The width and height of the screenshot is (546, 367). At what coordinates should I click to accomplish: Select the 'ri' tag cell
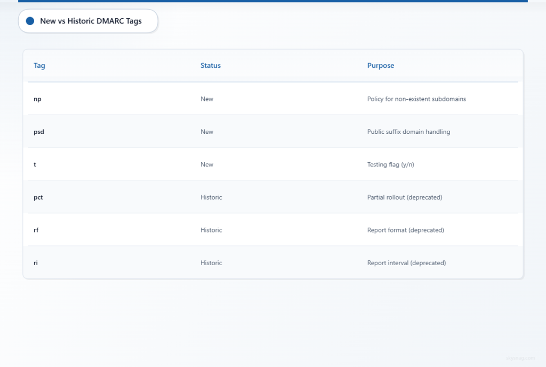(36, 263)
